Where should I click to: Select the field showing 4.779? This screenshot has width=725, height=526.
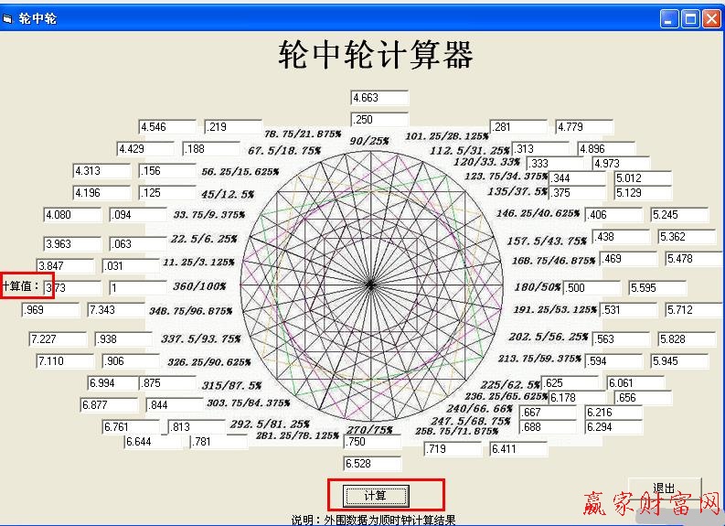pos(584,127)
